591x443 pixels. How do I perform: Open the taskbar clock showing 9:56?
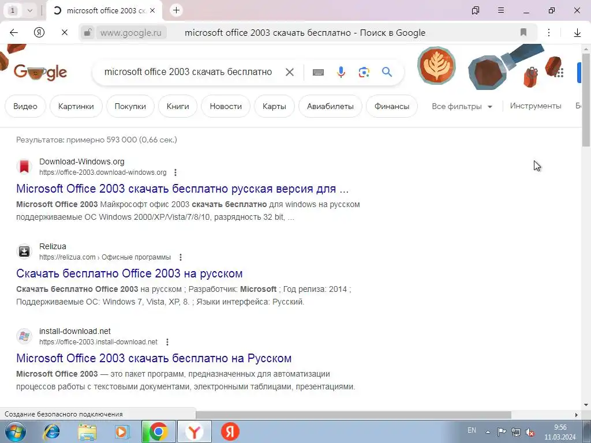coord(560,432)
